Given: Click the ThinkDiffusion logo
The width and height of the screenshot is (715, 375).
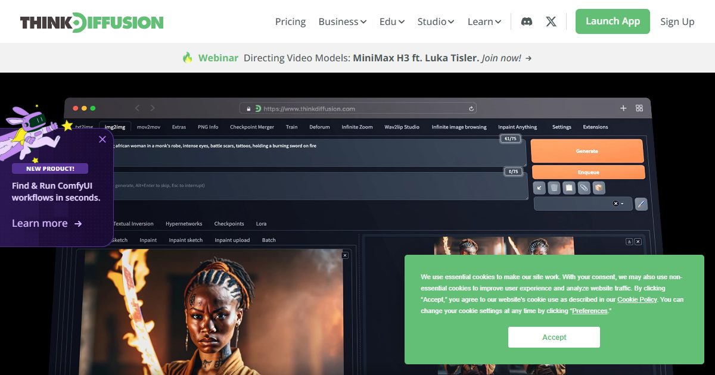Looking at the screenshot, I should pos(92,22).
